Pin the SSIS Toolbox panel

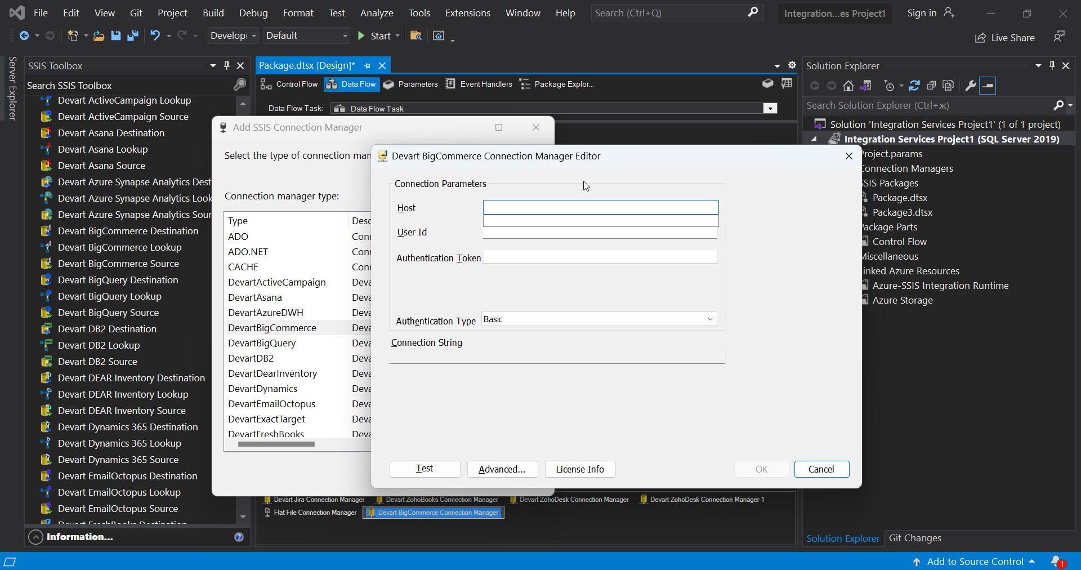[x=226, y=65]
